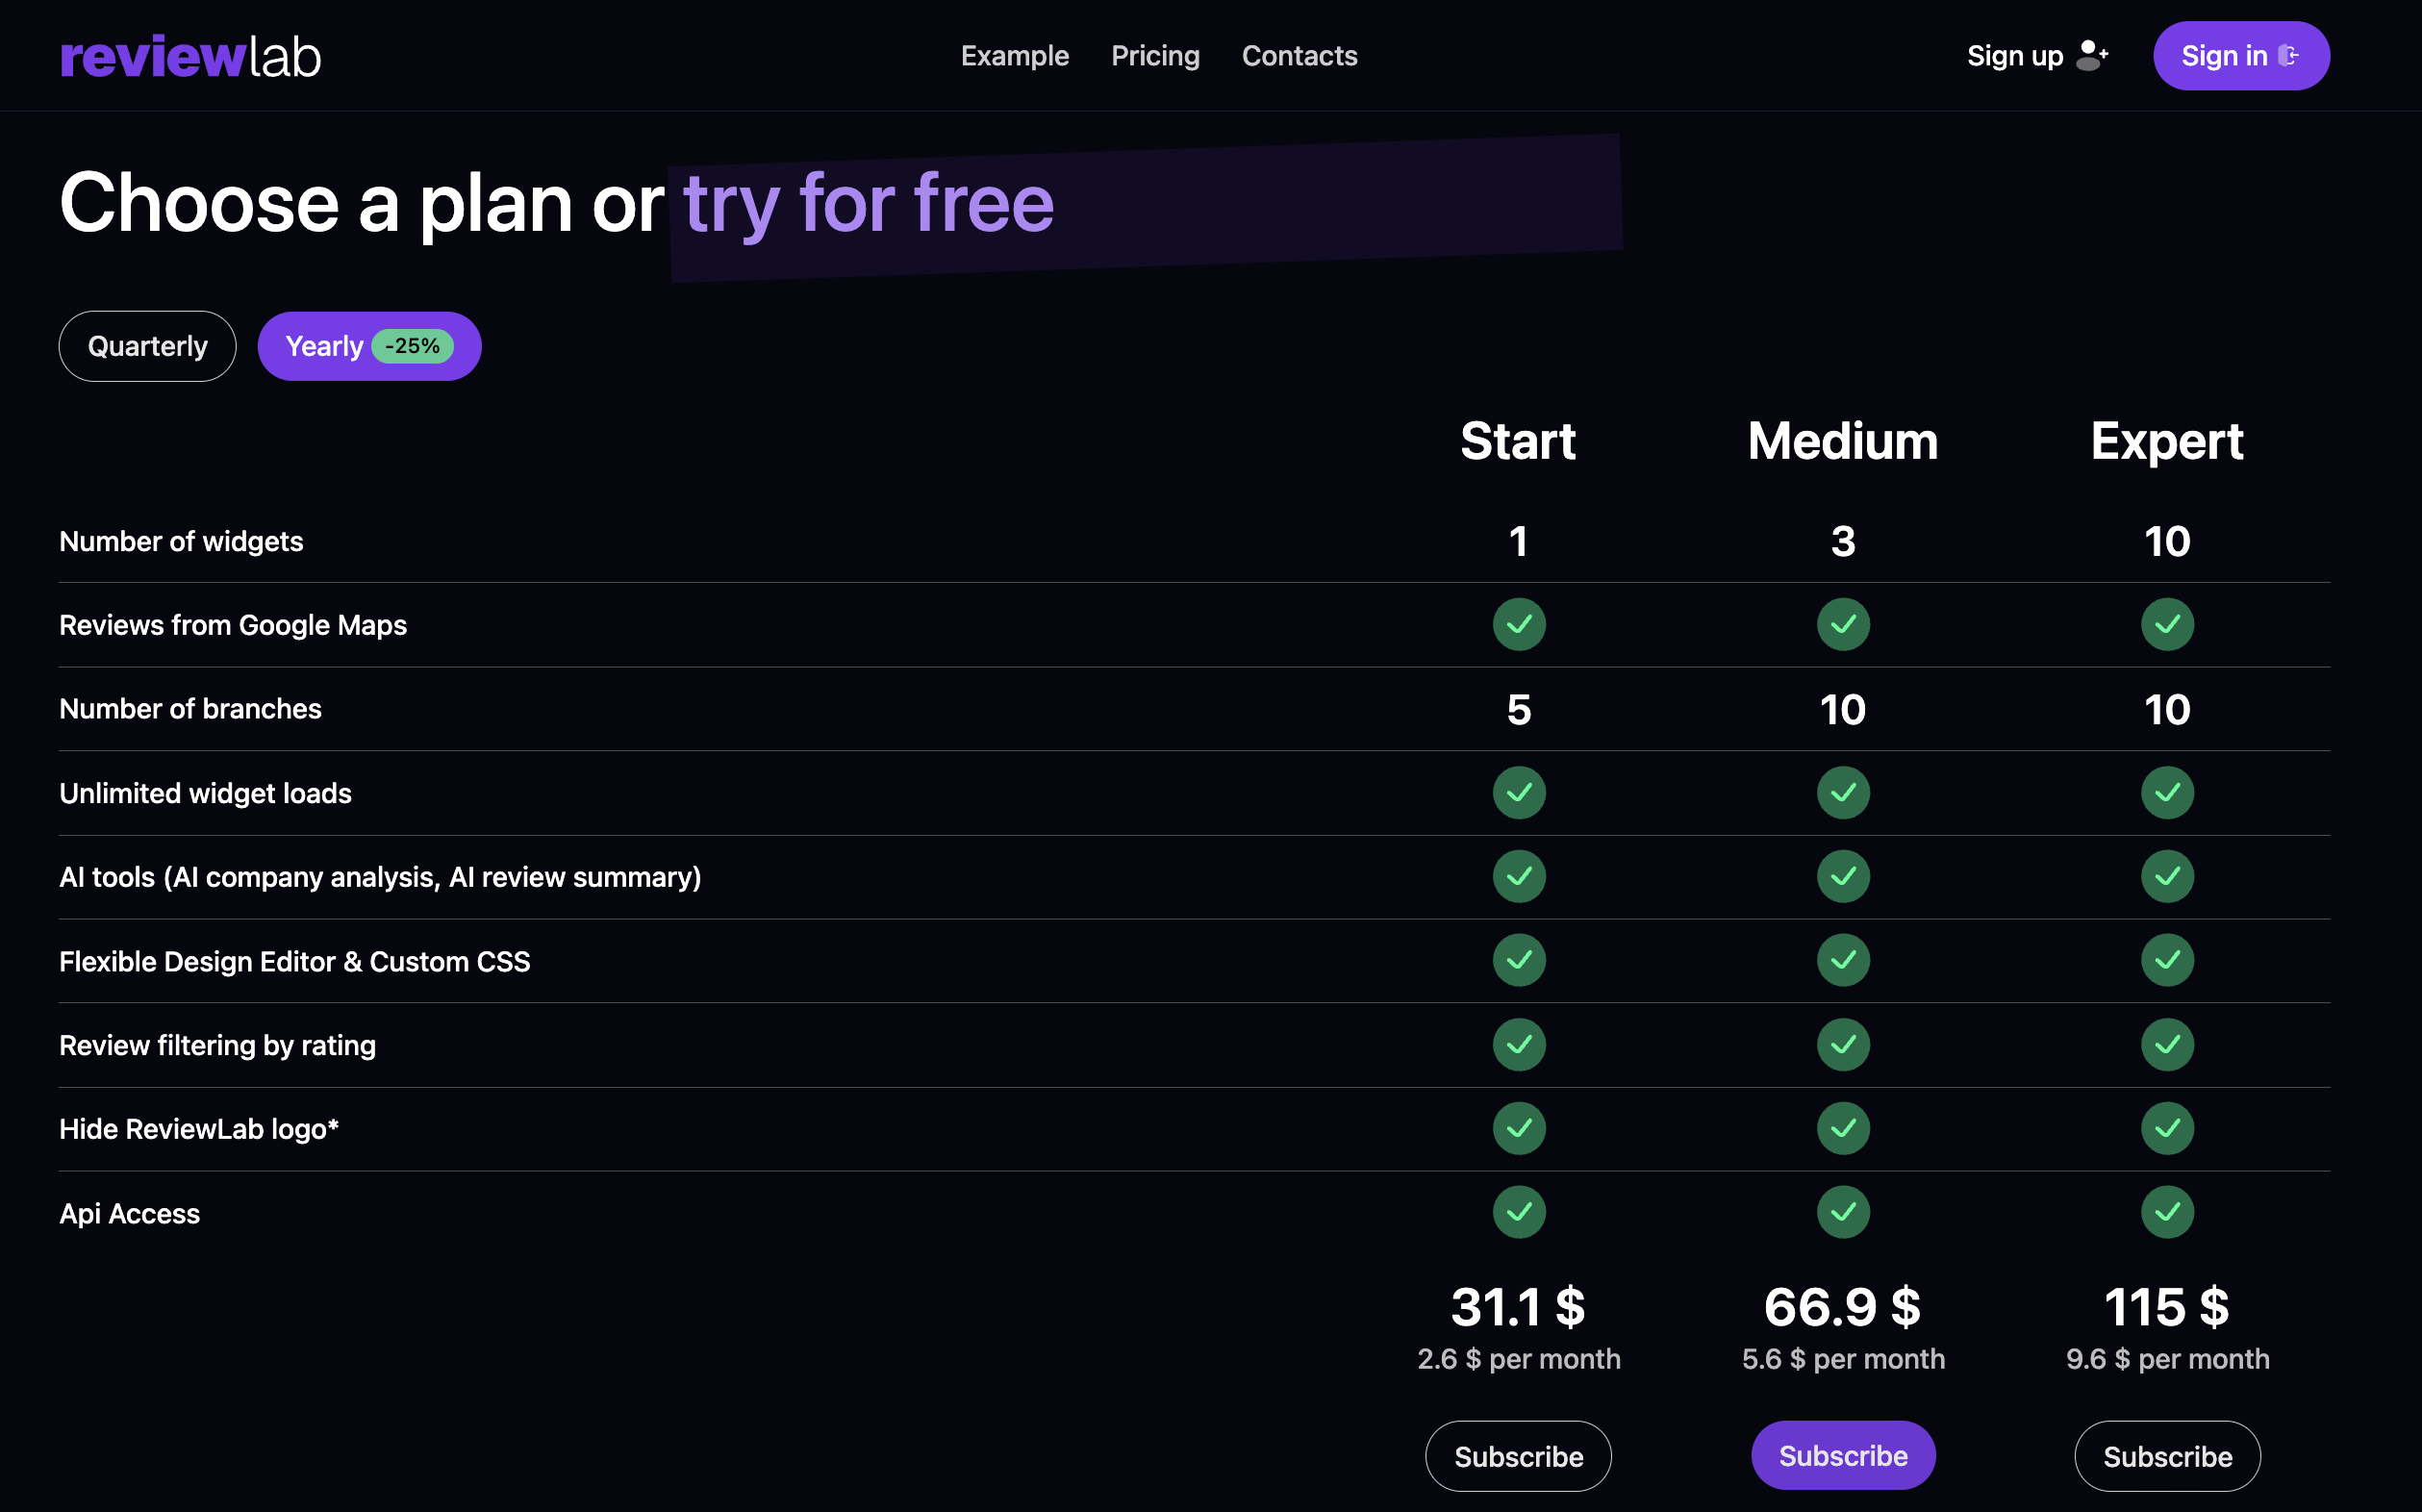Subscribe to the Start plan
Image resolution: width=2422 pixels, height=1512 pixels.
(x=1518, y=1456)
